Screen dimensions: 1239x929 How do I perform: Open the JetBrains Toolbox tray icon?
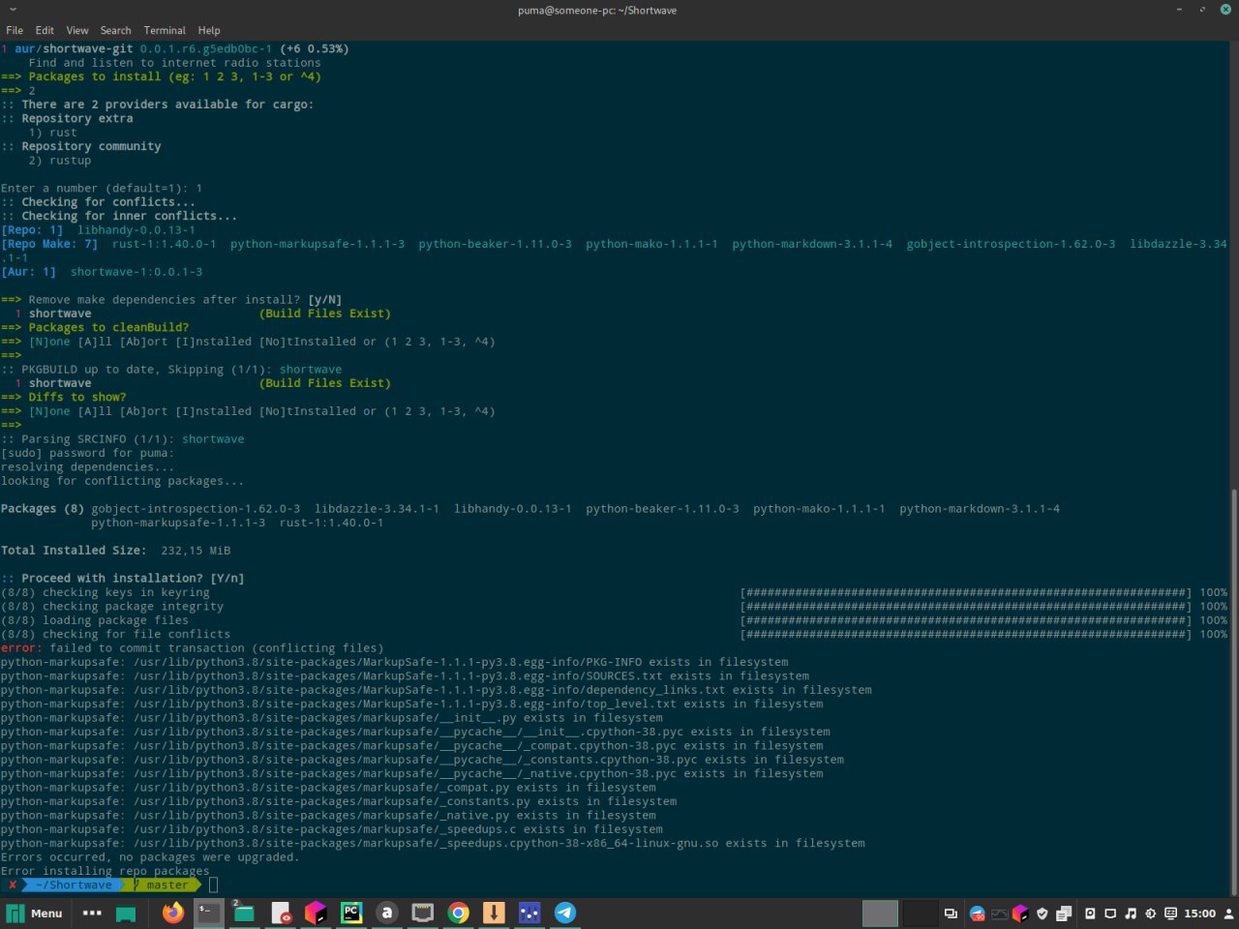tap(1020, 914)
